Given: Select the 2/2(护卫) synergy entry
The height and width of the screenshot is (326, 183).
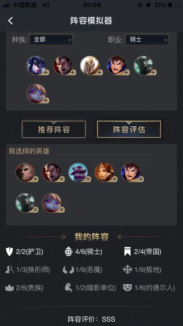Looking at the screenshot, I should coord(24,252).
